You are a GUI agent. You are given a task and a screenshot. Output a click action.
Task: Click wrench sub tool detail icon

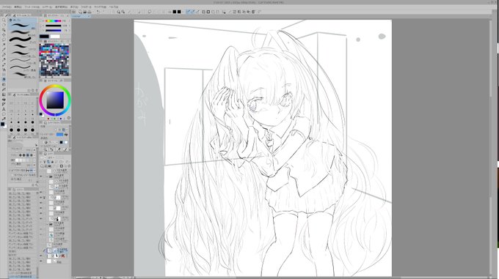[x=37, y=185]
